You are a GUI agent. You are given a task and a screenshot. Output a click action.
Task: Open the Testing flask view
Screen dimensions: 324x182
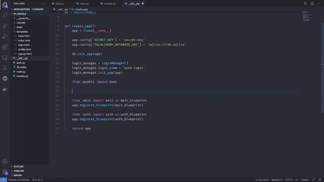(x=5, y=68)
